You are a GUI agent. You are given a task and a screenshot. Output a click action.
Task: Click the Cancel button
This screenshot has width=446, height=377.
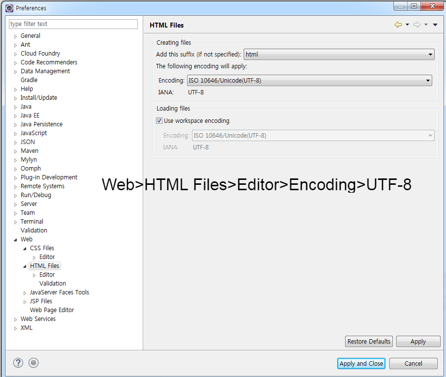[414, 363]
